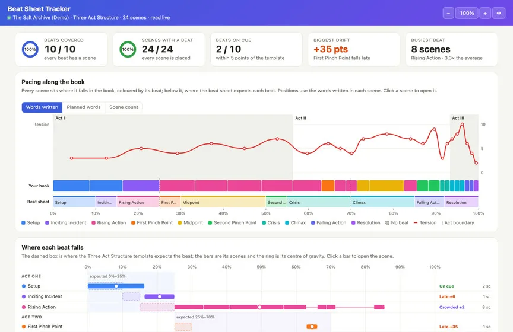Screen dimensions: 513x332
Task: Click the Act boundary legend entry
Action: (458, 222)
